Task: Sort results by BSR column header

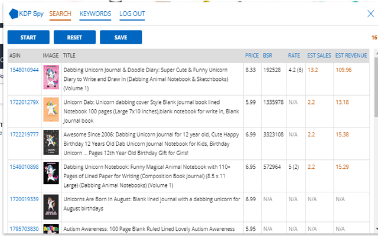Action: tap(268, 55)
